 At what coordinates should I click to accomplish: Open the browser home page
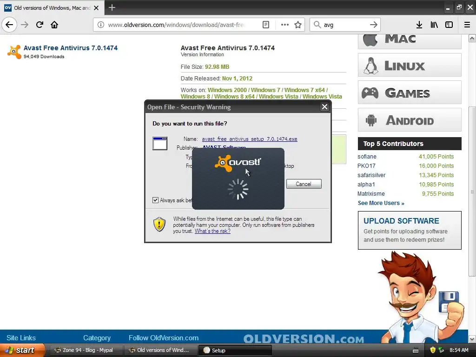click(x=54, y=25)
